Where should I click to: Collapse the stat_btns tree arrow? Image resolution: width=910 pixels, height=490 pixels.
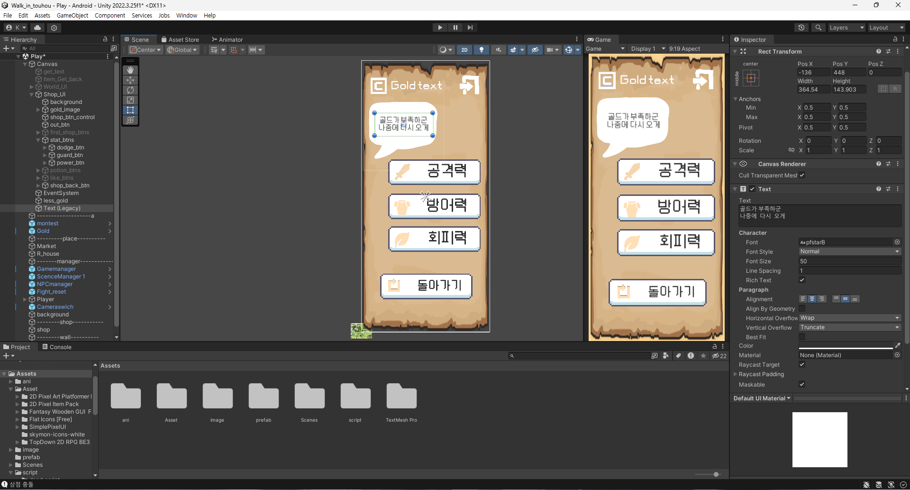point(38,140)
